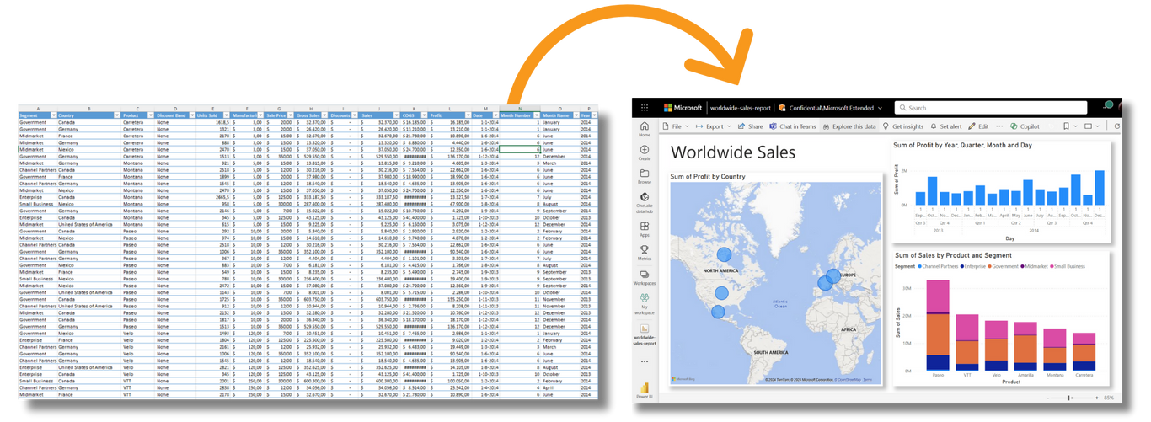Click Get insights in the toolbar
The width and height of the screenshot is (1151, 422).
point(902,126)
